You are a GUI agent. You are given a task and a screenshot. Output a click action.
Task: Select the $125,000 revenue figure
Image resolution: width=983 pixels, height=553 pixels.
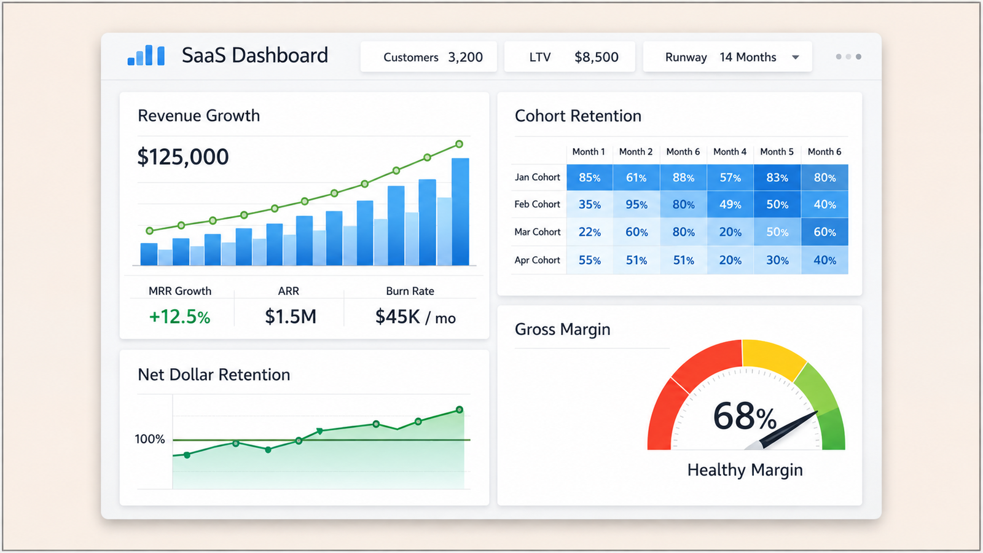[x=183, y=157]
